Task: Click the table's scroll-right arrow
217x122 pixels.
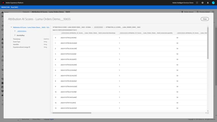Action: pos(206,113)
